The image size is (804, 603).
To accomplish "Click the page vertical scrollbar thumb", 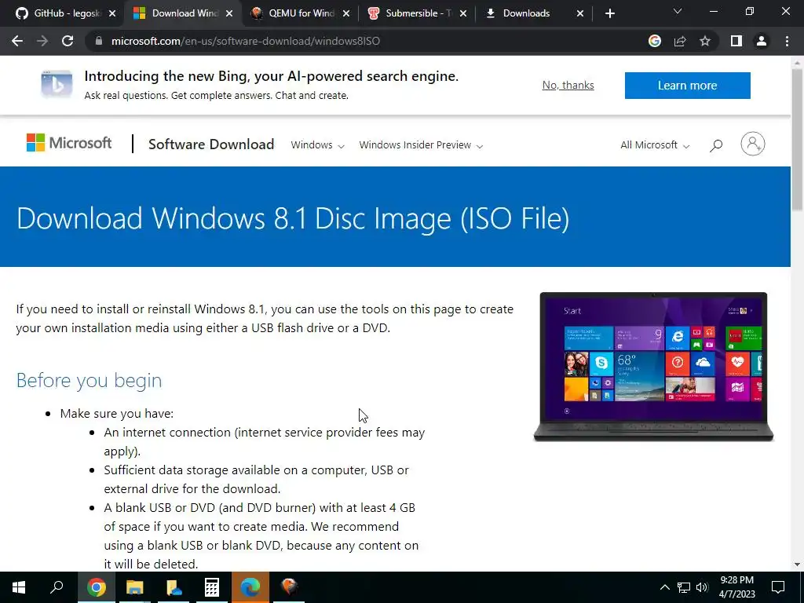I will click(797, 138).
